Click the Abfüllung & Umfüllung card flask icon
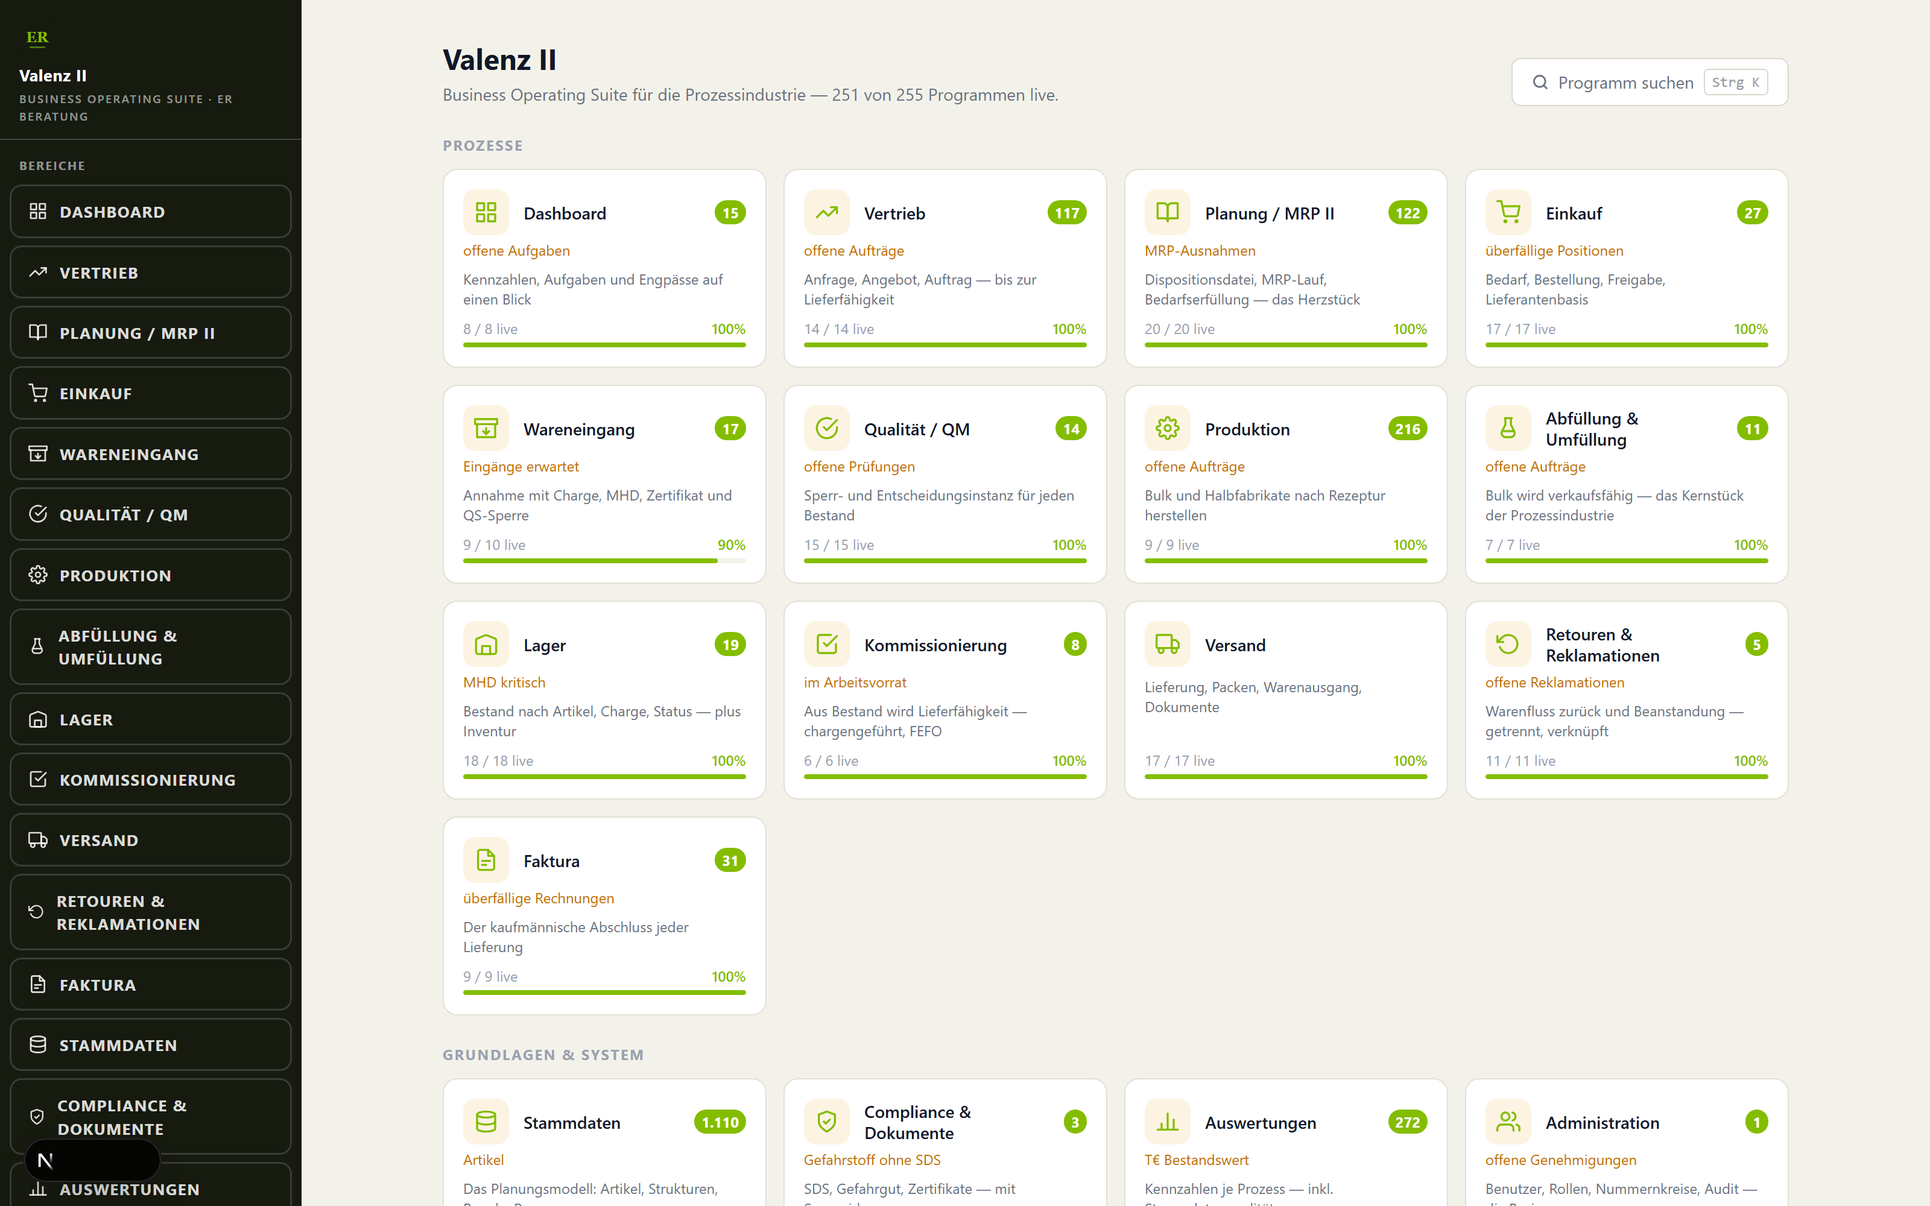This screenshot has height=1206, width=1930. click(x=1507, y=428)
